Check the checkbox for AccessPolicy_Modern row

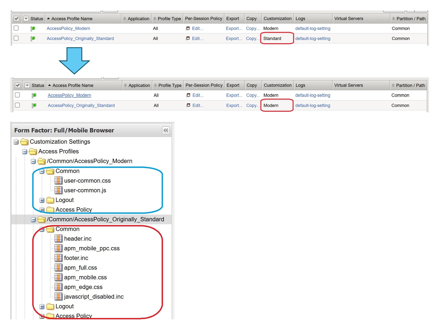[16, 28]
